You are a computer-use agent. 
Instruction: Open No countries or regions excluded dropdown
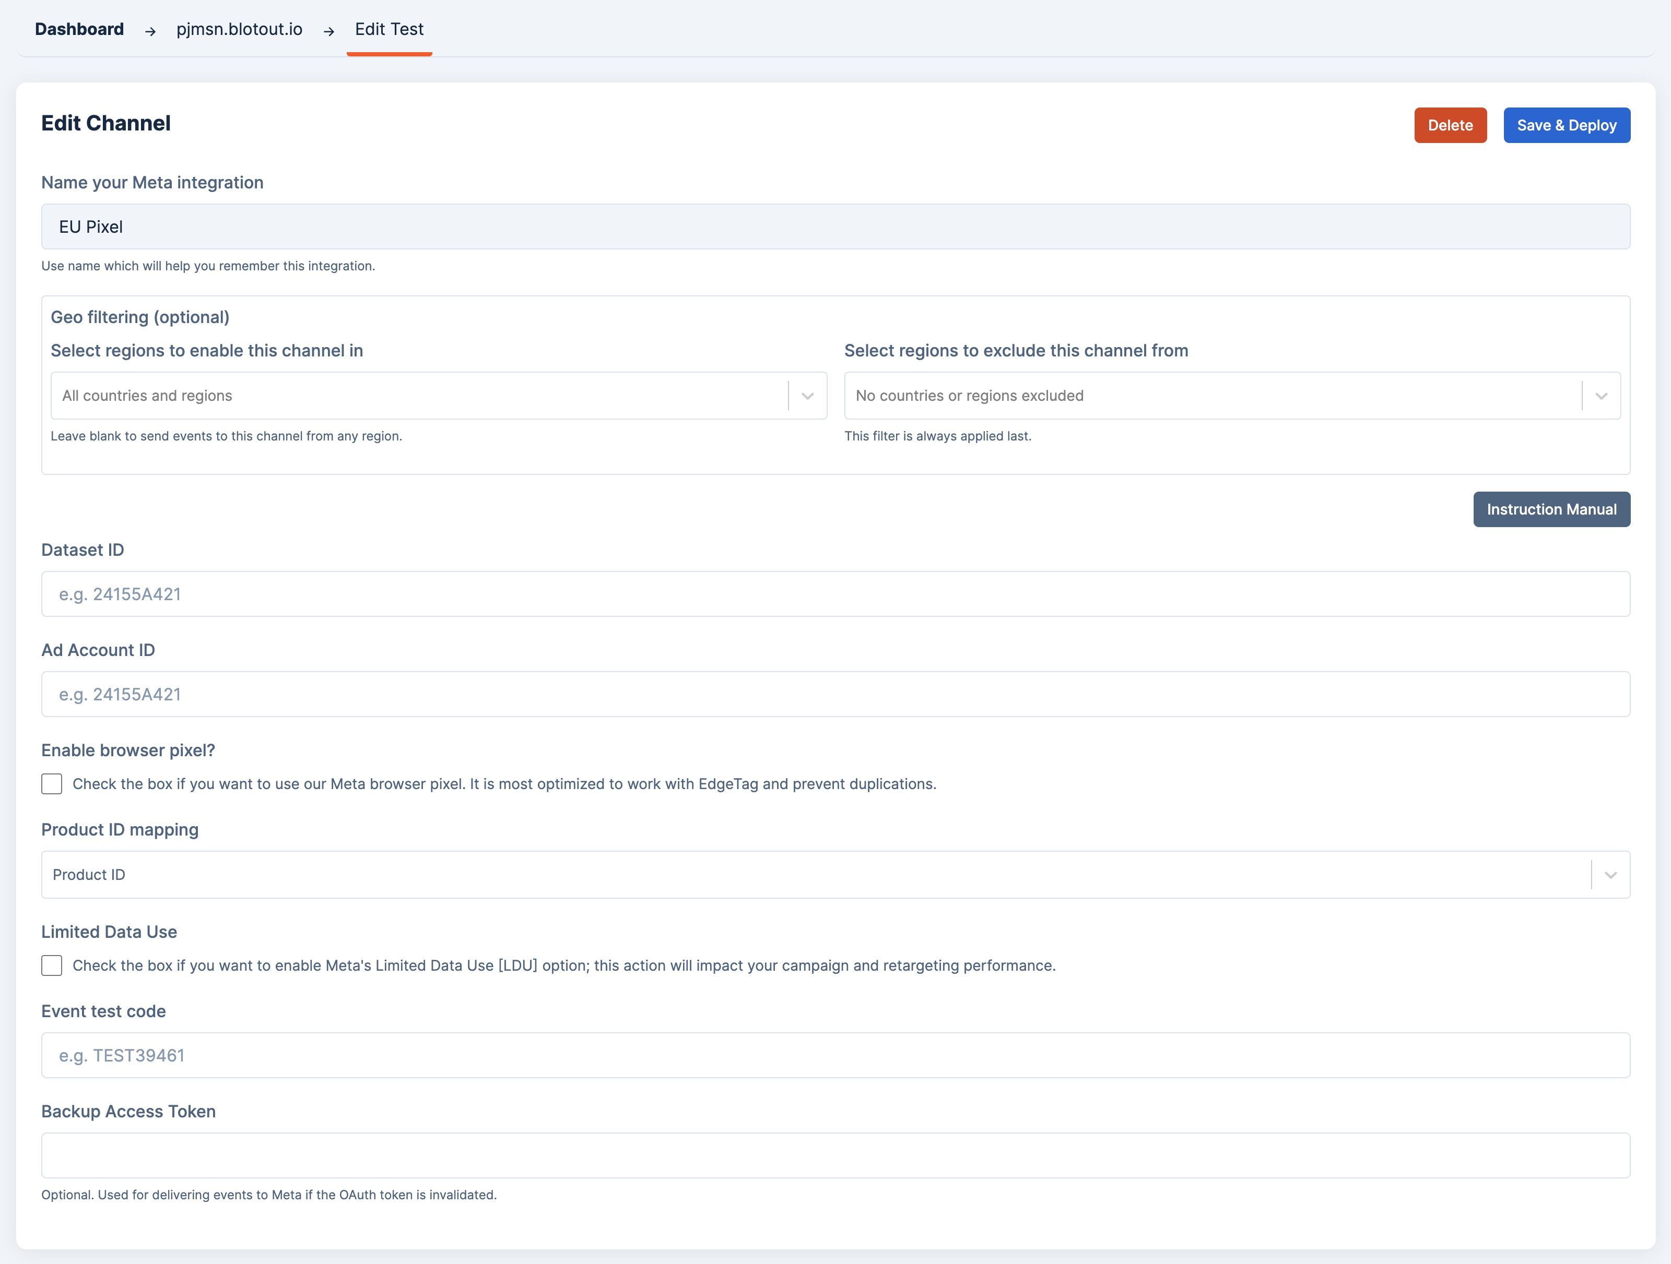[x=1213, y=396]
